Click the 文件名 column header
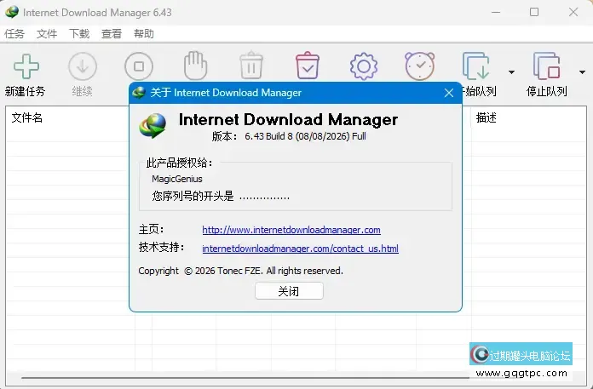This screenshot has height=389, width=593. [x=27, y=117]
